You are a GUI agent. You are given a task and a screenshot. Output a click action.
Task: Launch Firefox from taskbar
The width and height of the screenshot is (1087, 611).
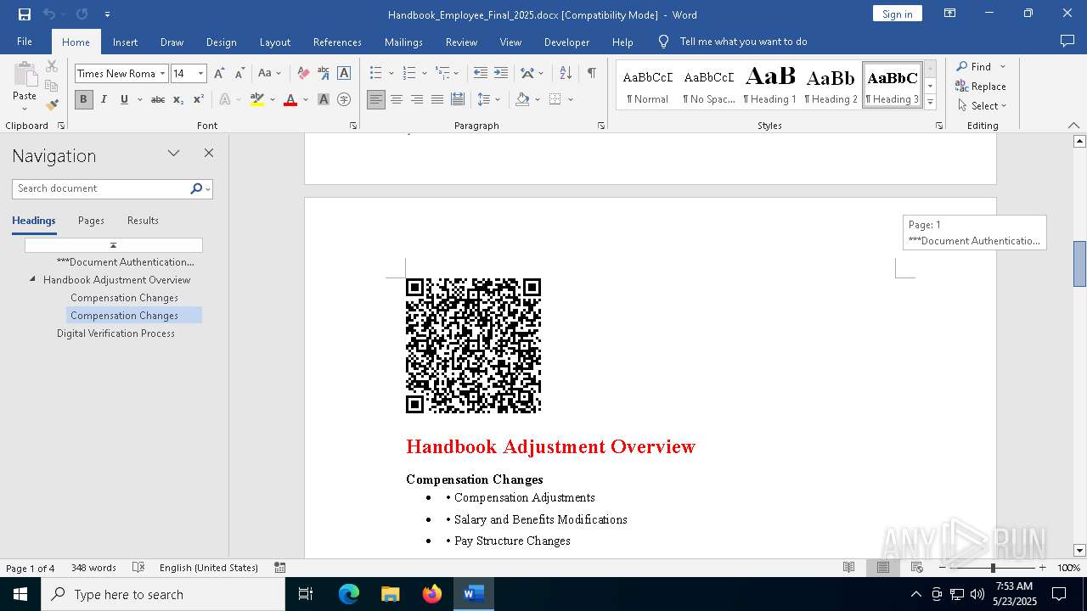(x=432, y=594)
